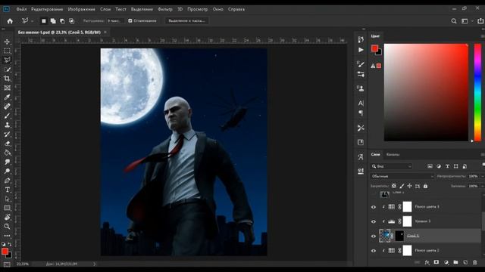Open the search magnifier in top-right

pos(454,21)
